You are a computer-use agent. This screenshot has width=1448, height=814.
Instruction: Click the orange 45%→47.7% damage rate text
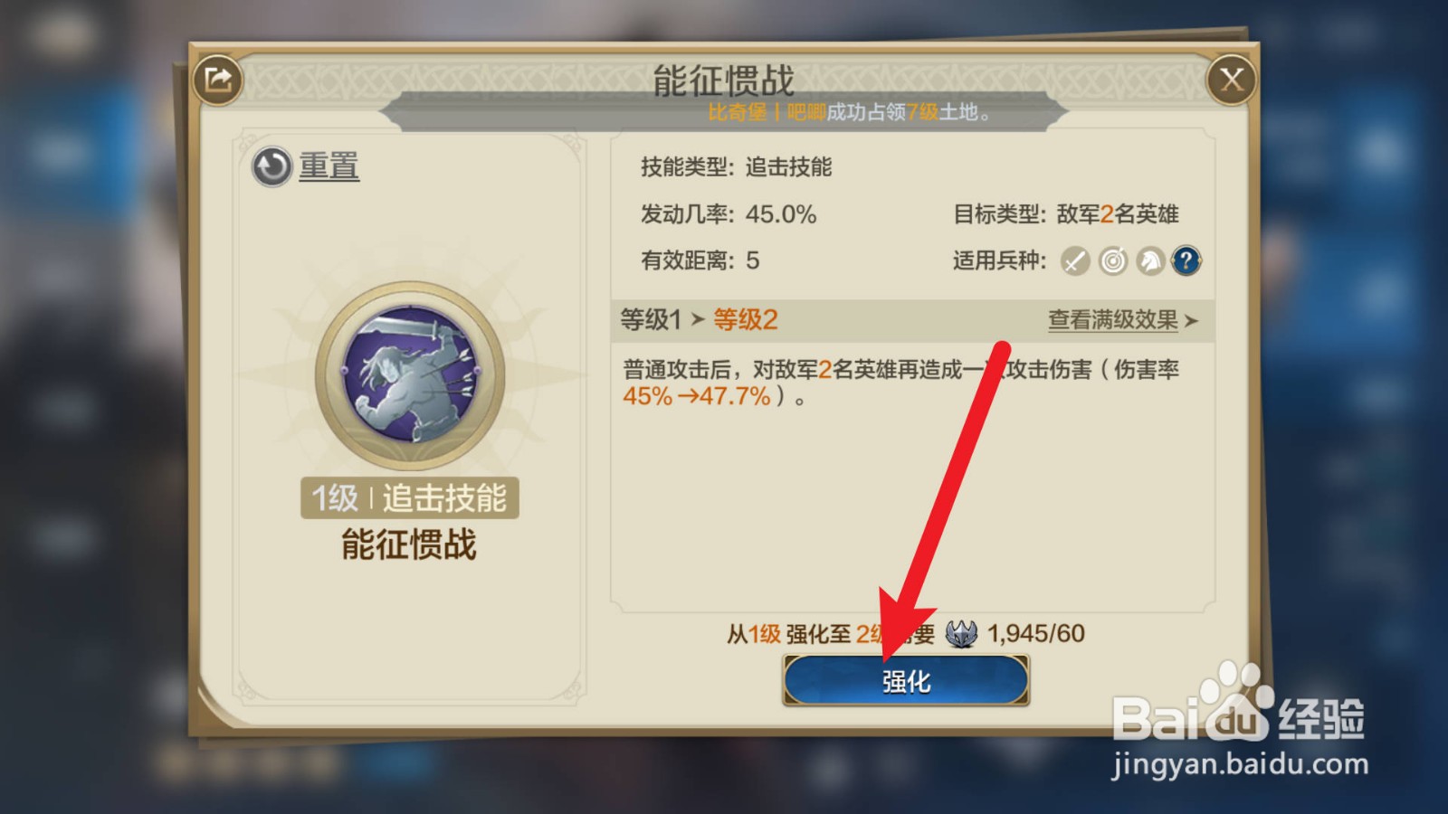(696, 396)
